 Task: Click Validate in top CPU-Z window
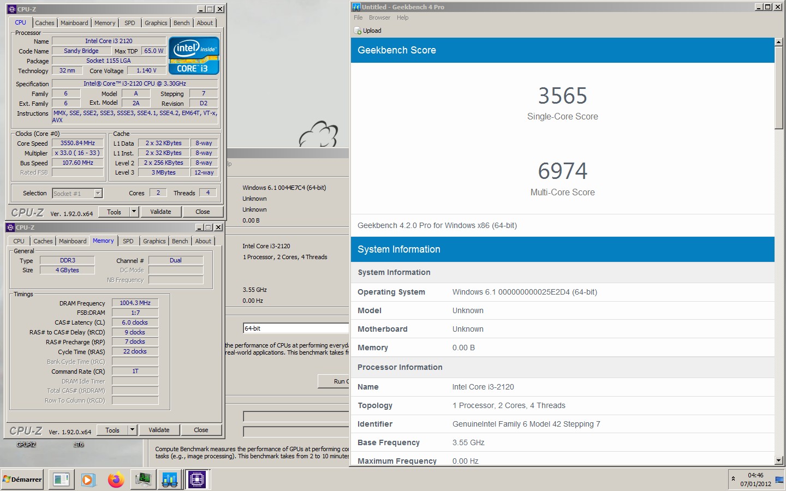(160, 212)
